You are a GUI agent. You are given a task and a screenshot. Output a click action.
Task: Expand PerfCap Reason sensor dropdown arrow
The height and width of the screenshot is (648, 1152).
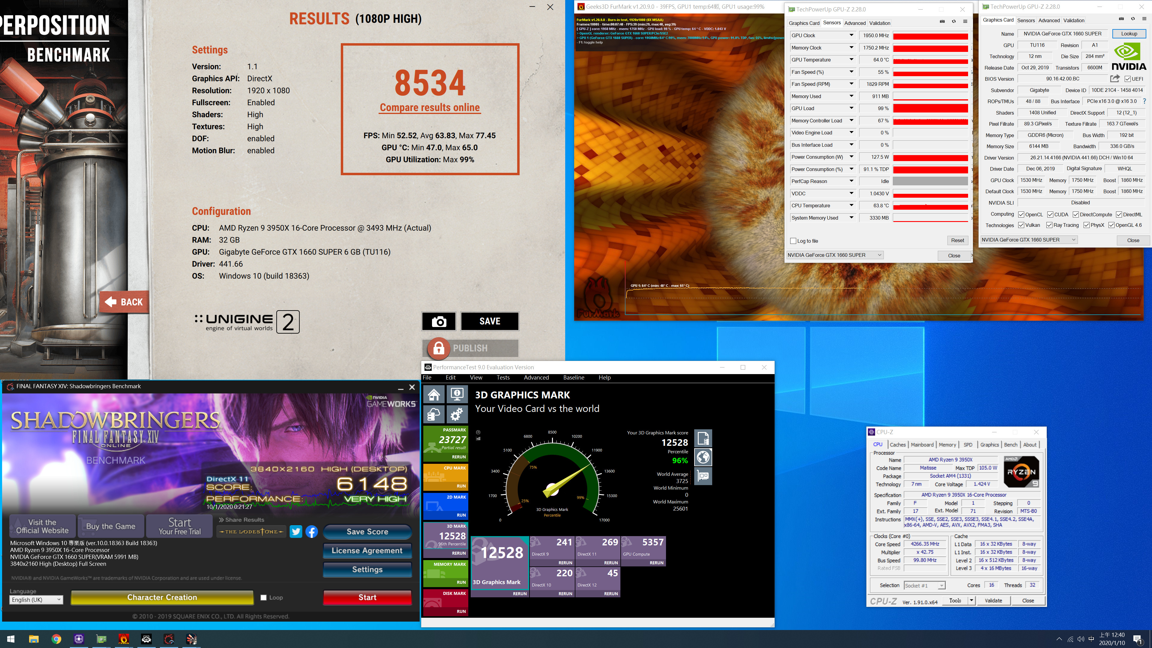tap(851, 181)
